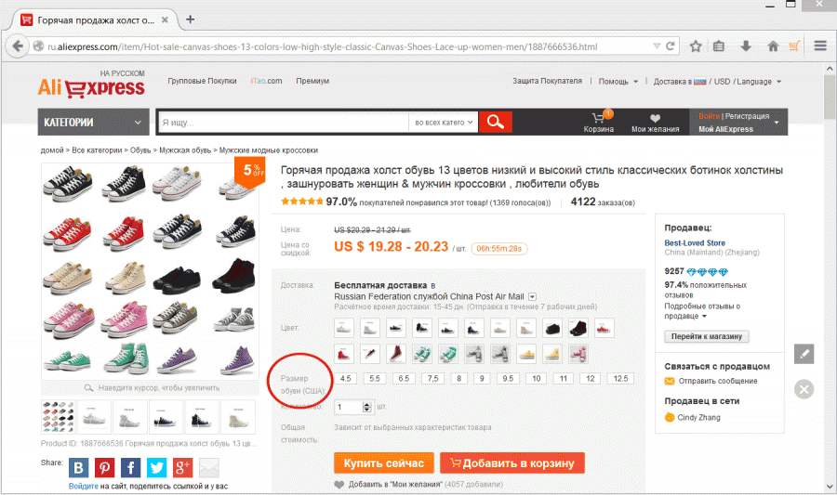Share the product on Pinterest
Image resolution: width=837 pixels, height=495 pixels.
click(104, 467)
